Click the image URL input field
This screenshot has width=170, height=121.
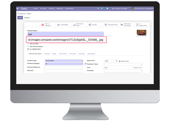(65, 40)
